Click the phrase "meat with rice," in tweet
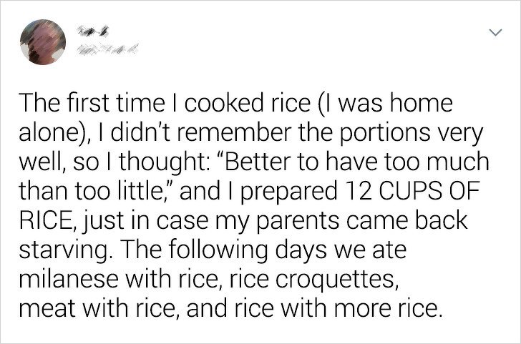 100,309
